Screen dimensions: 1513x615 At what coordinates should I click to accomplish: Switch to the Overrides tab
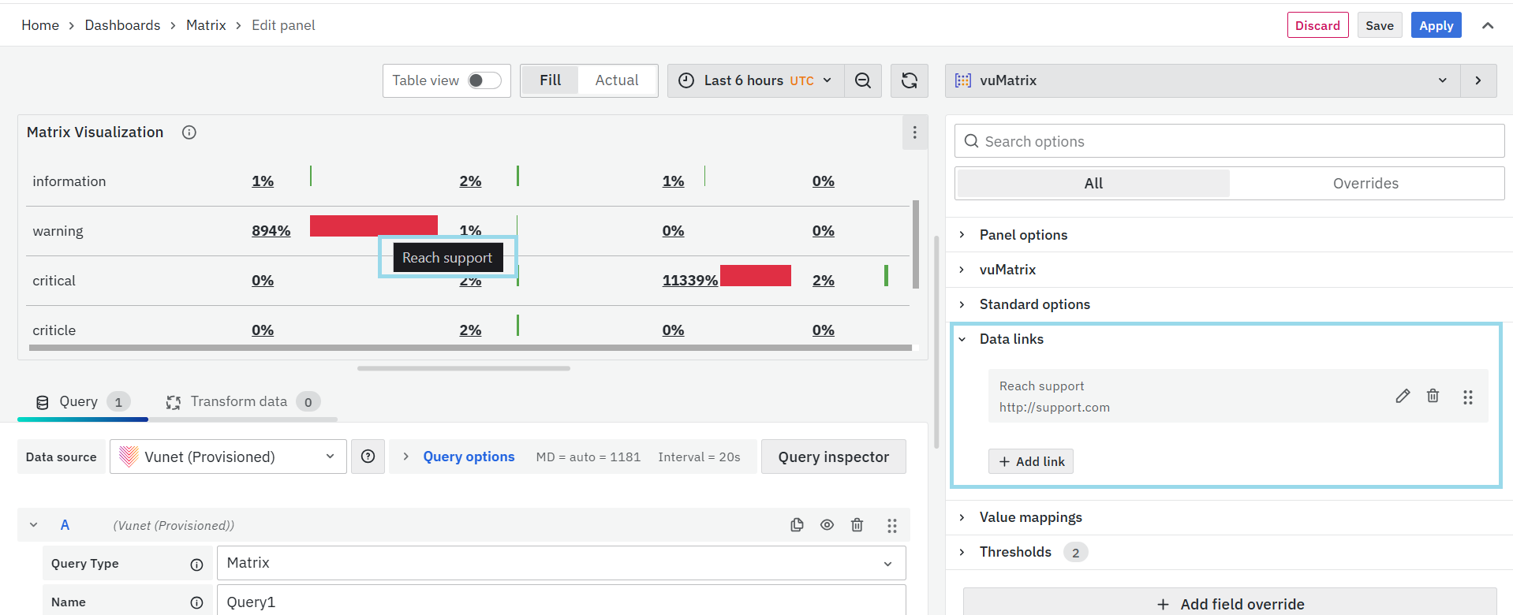pyautogui.click(x=1365, y=184)
